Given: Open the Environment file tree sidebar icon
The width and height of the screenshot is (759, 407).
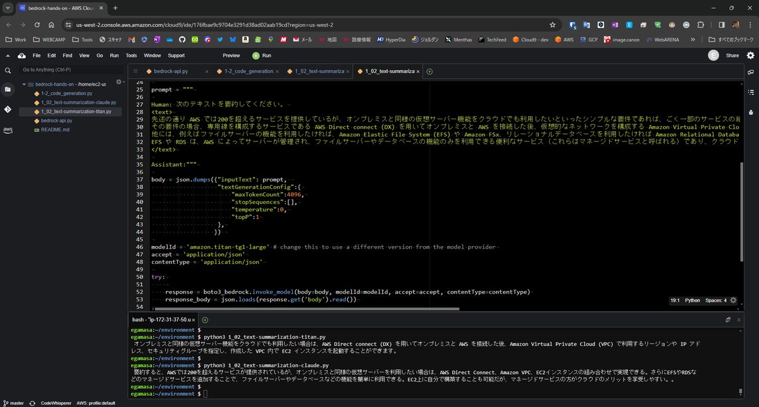Looking at the screenshot, I should click(x=8, y=90).
